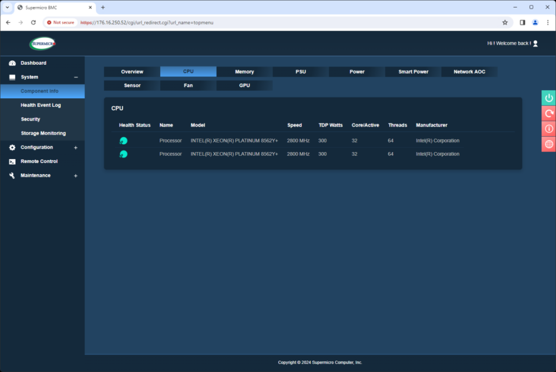
Task: Bookmark this page with the star icon
Action: click(505, 22)
